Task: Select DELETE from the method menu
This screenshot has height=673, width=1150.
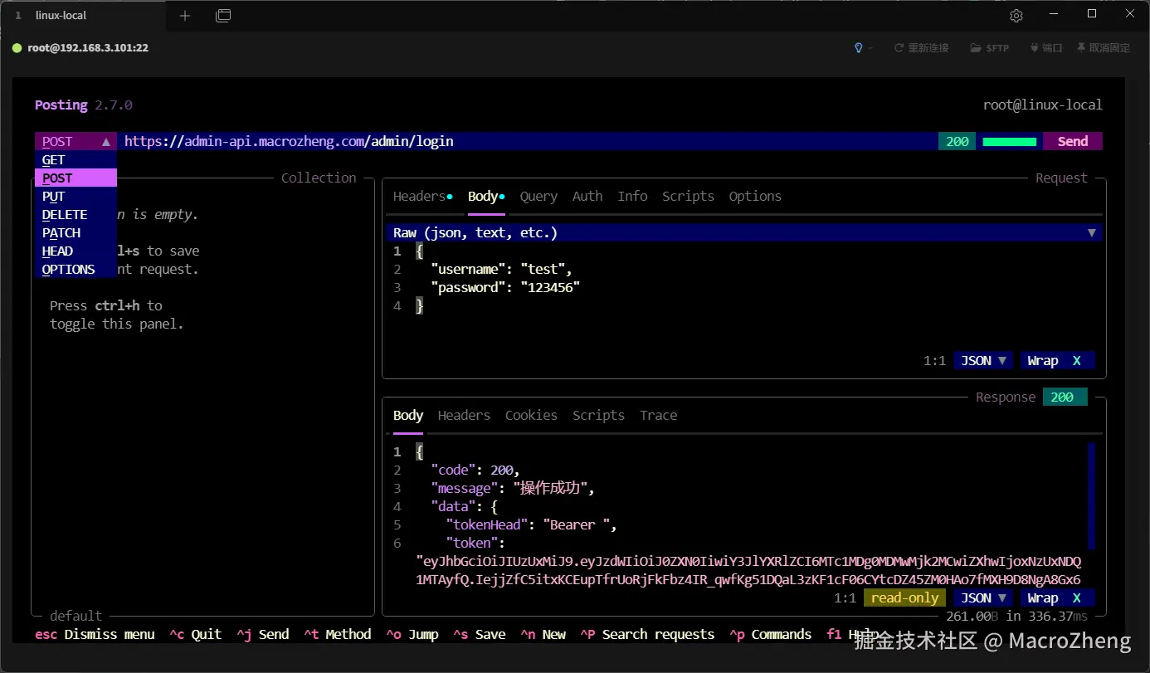Action: 65,215
